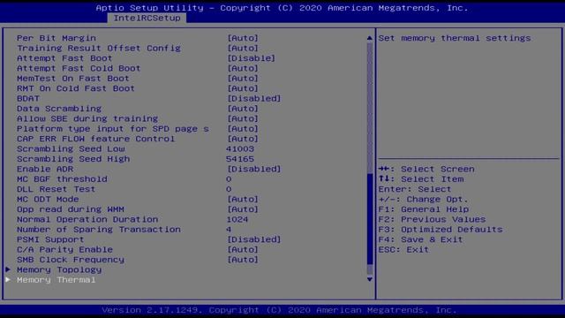Open highlighted Memory Thermal entry
The width and height of the screenshot is (565, 318).
pyautogui.click(x=56, y=280)
